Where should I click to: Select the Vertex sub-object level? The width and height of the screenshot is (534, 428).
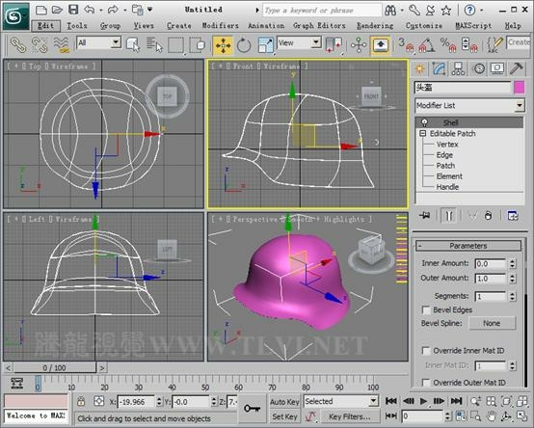pyautogui.click(x=447, y=145)
